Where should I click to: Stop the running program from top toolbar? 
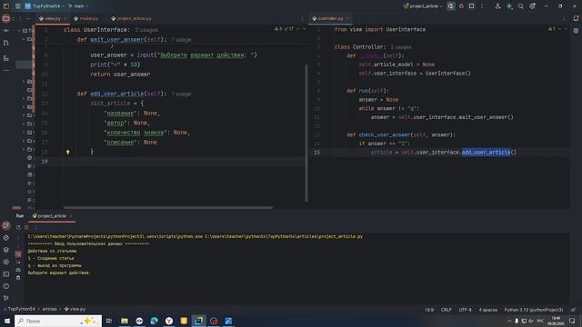click(471, 6)
